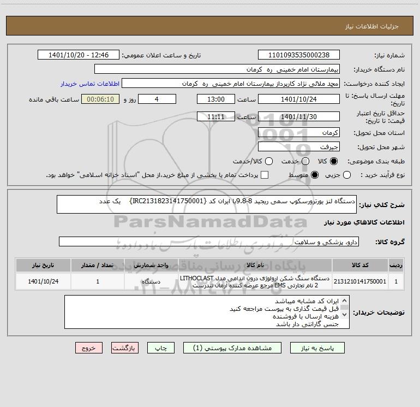Click مشاهده مدارک پیوستی (1) button

point(232,348)
